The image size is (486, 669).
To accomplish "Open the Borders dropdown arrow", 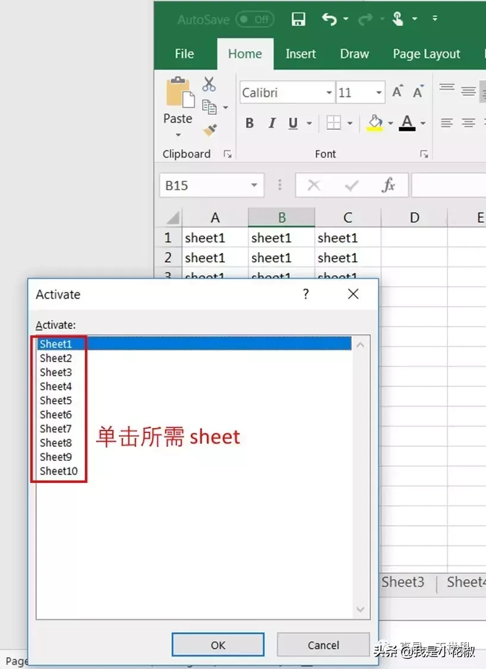I will 350,123.
